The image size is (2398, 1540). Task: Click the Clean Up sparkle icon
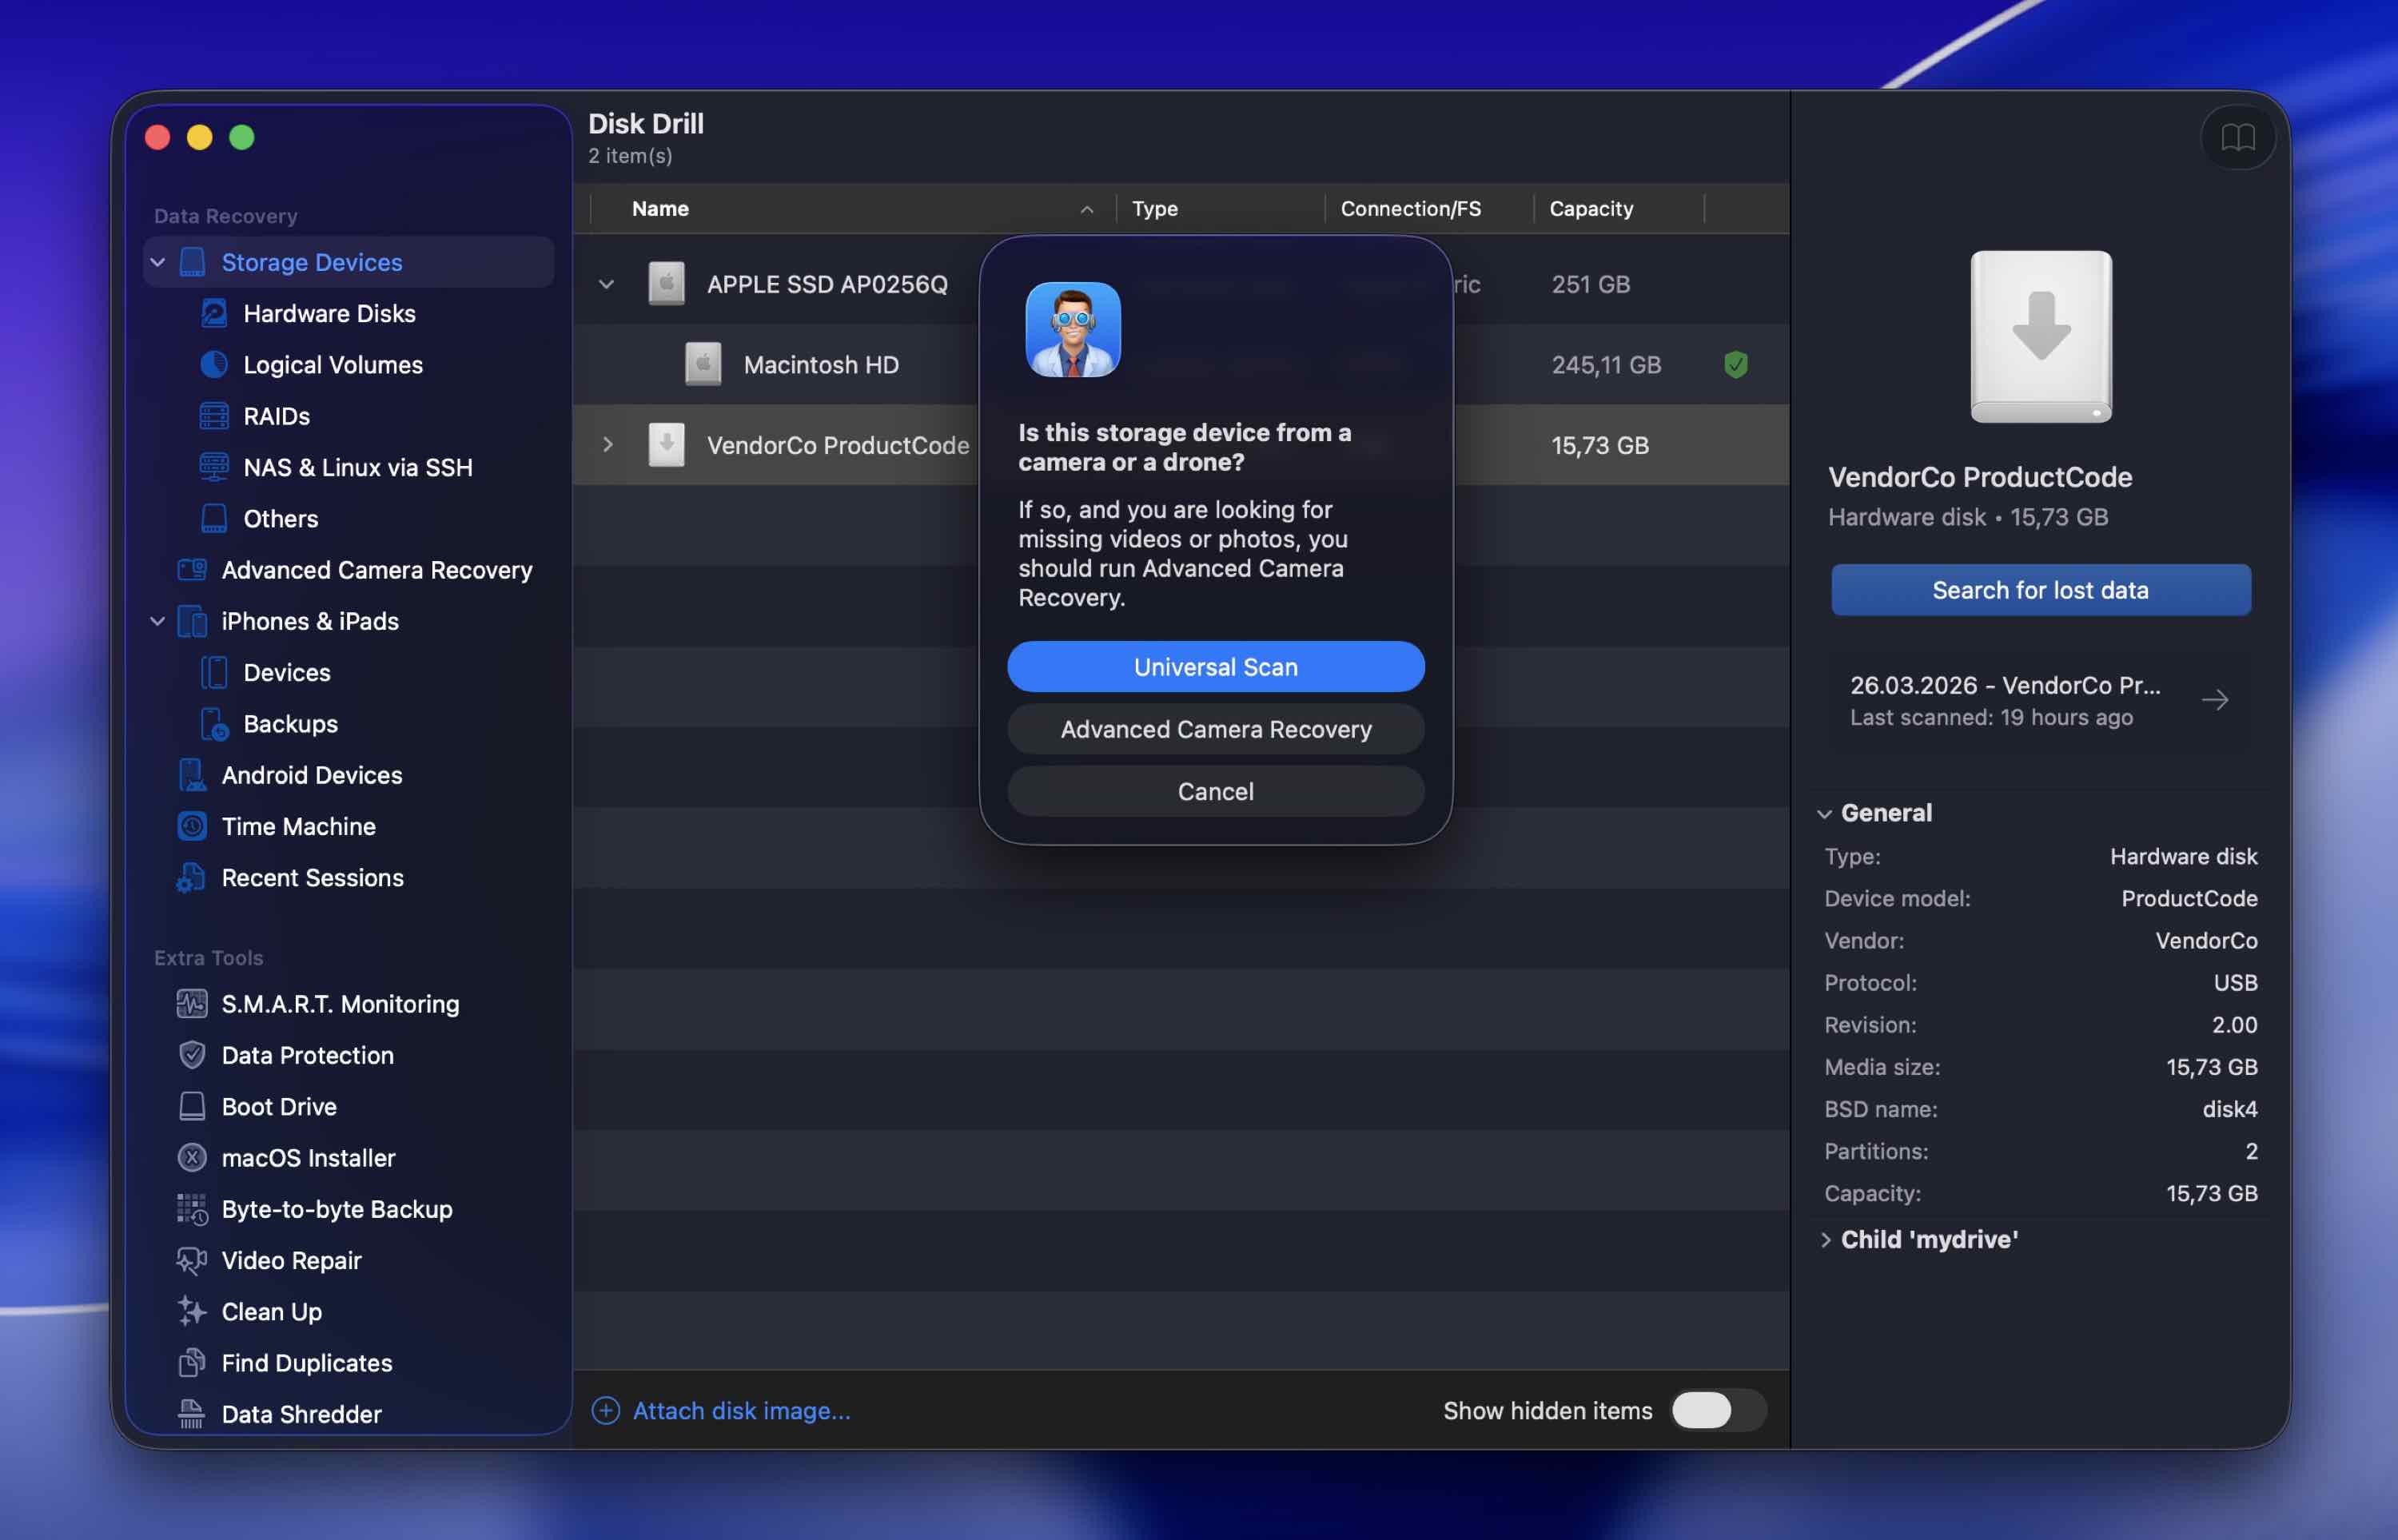pos(192,1311)
